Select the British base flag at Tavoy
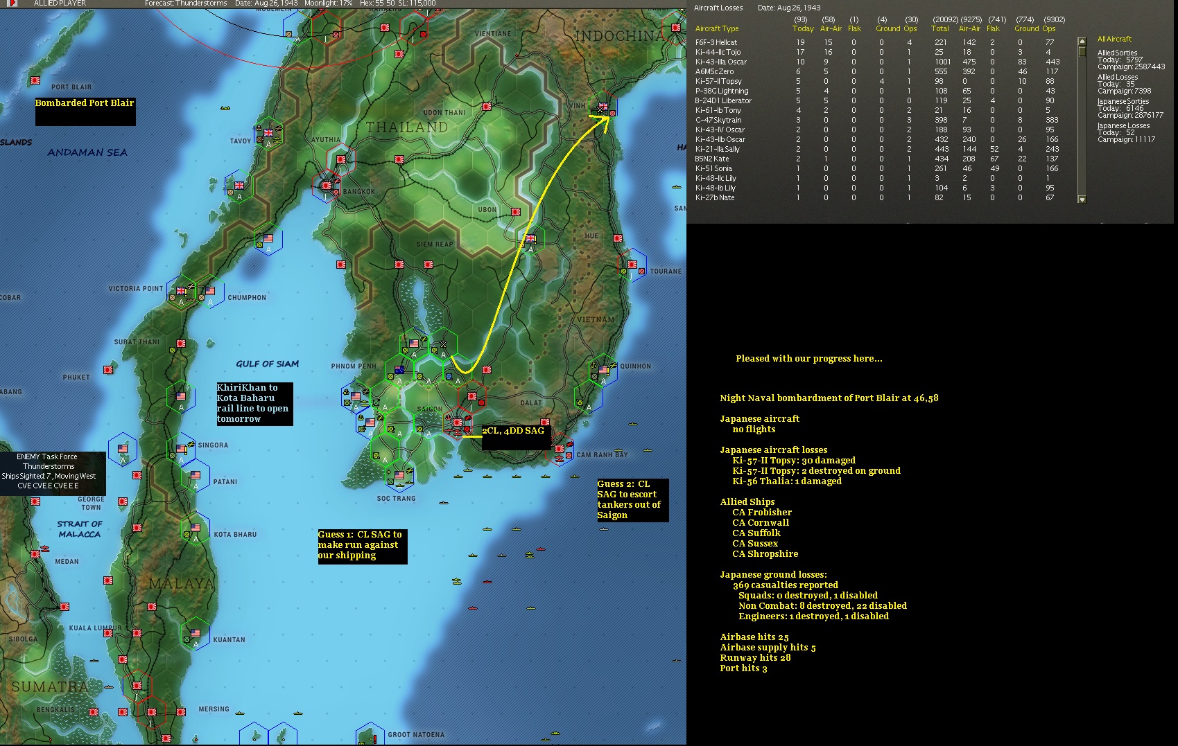Viewport: 1178px width, 746px height. point(268,133)
